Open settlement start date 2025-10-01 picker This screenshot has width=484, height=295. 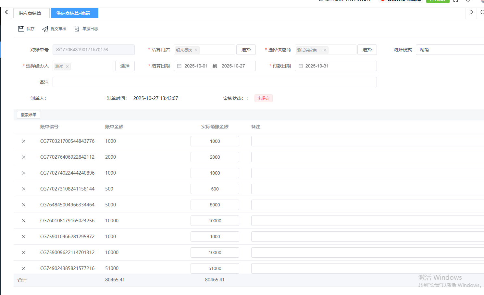[x=196, y=66]
